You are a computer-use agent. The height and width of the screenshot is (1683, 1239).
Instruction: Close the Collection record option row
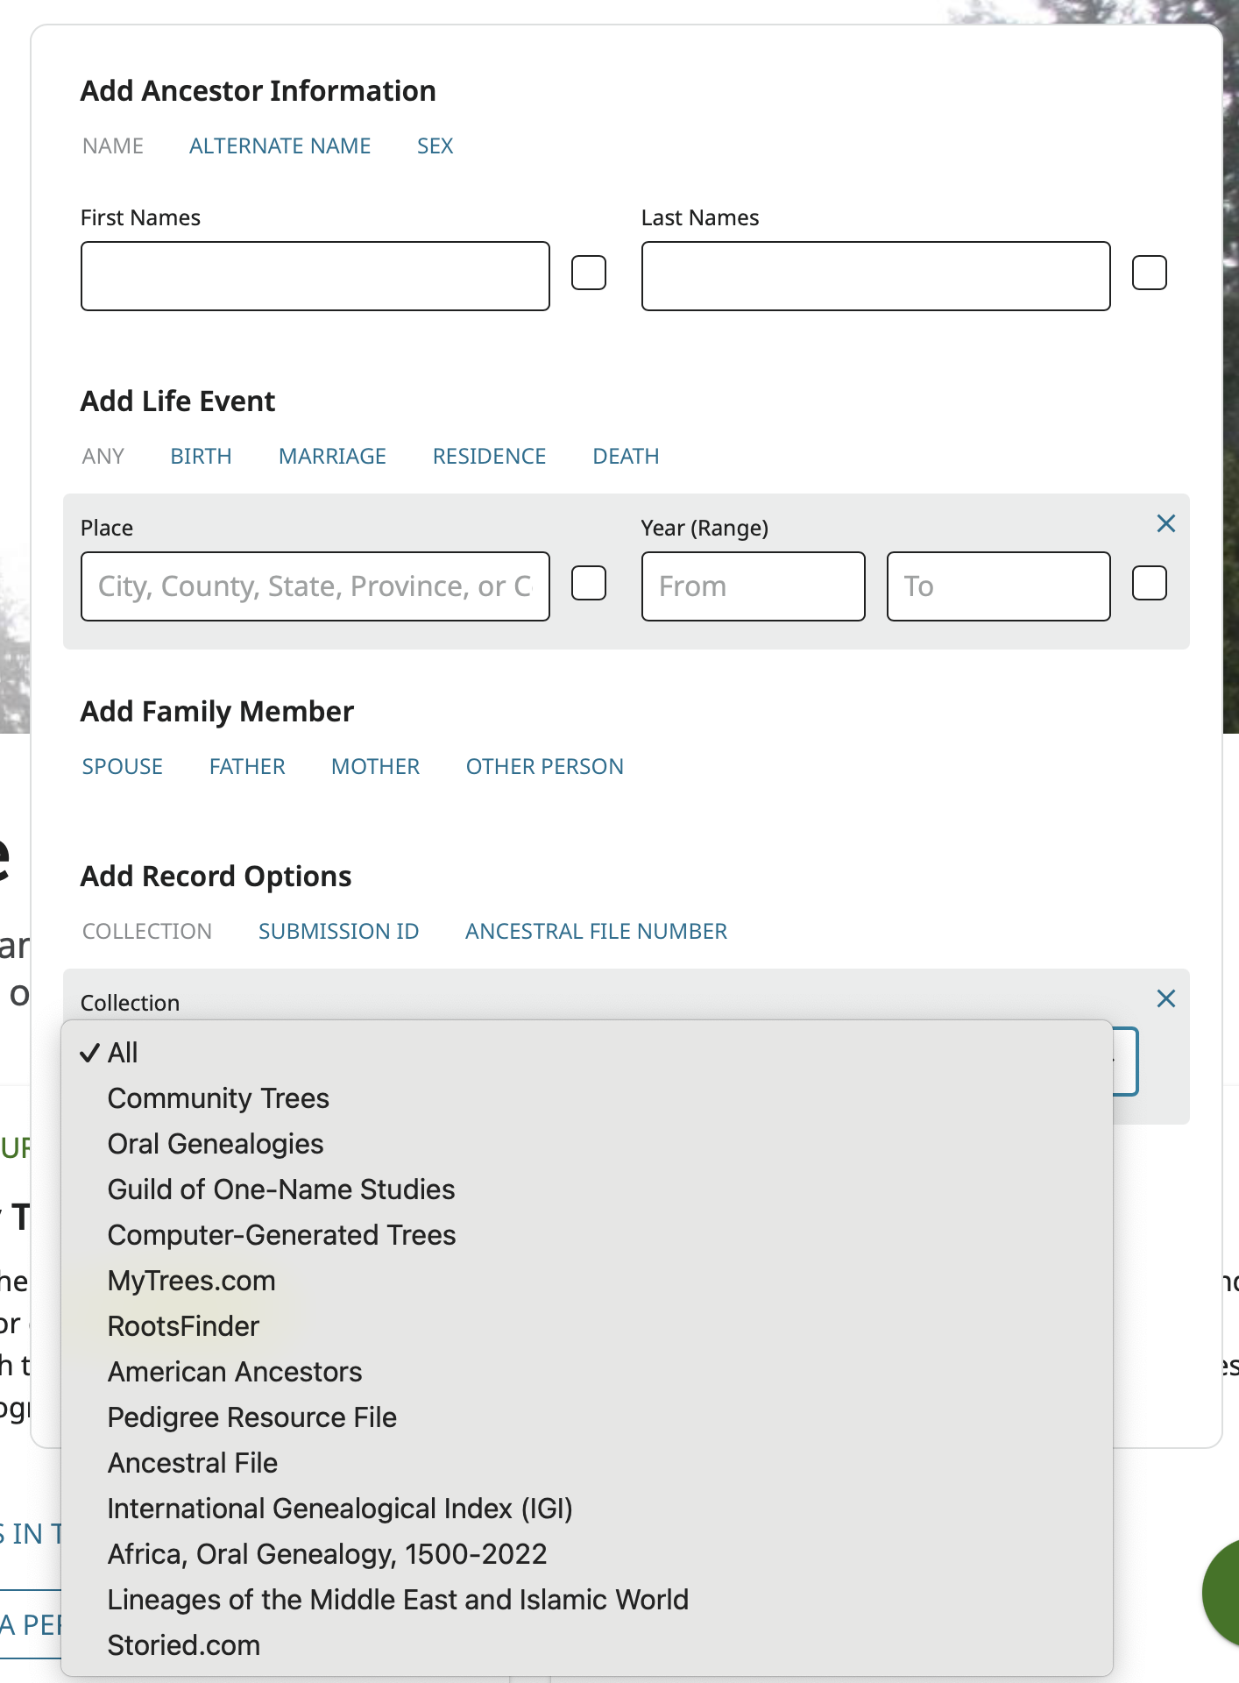[x=1165, y=999]
